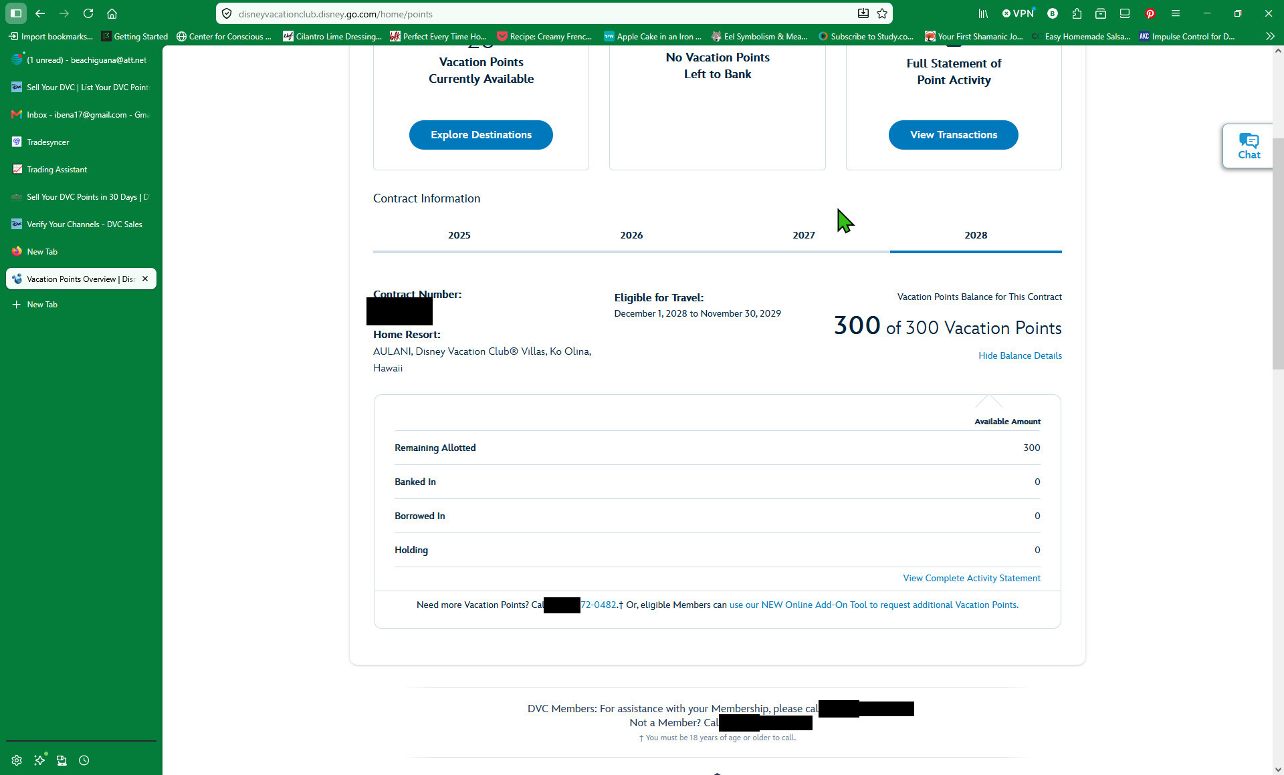
Task: Click the View Transactions button
Action: pyautogui.click(x=953, y=135)
